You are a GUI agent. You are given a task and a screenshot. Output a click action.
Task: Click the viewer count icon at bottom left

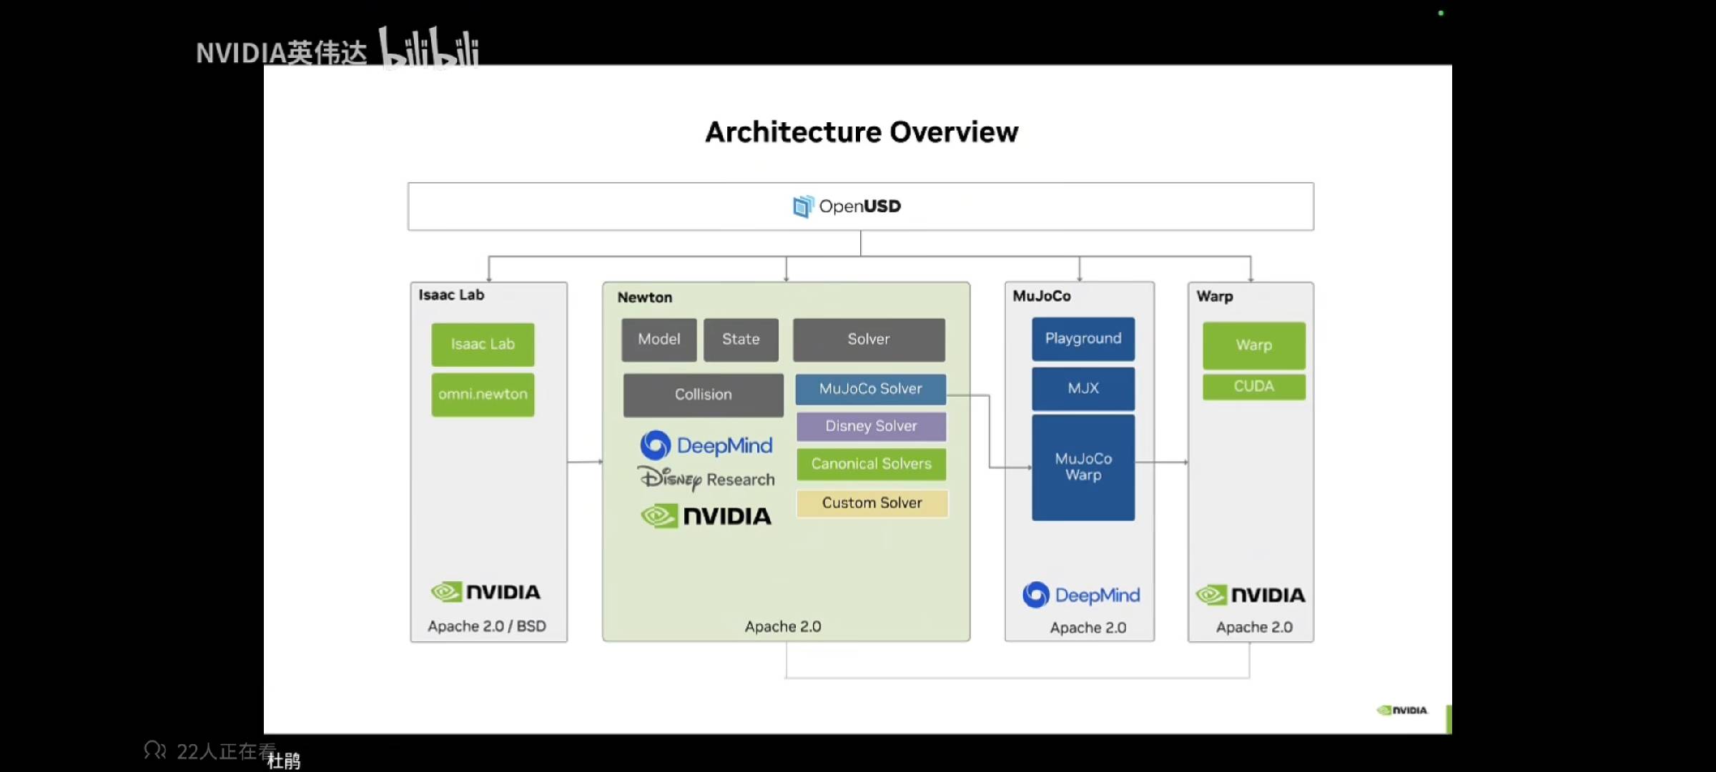point(154,750)
